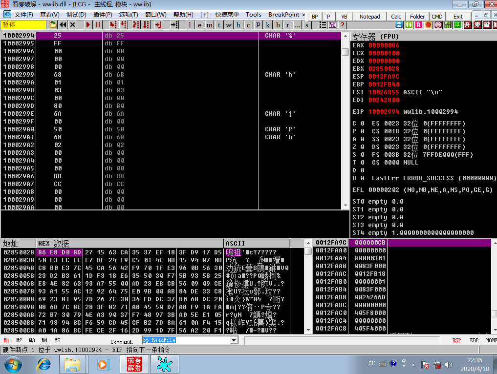Open memory map with the 'm' button
This screenshot has height=374, width=497.
click(x=209, y=25)
